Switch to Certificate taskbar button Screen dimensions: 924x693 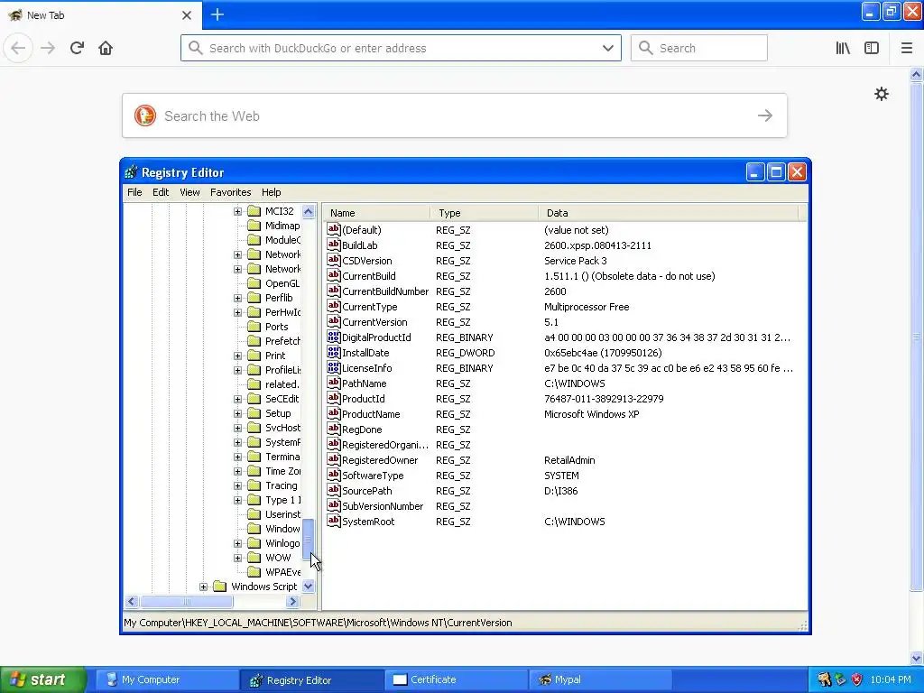[456, 679]
